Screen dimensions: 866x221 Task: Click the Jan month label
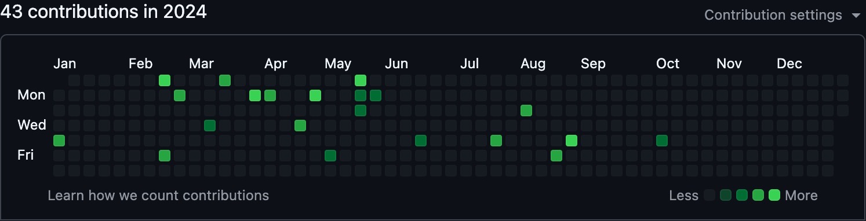click(65, 64)
